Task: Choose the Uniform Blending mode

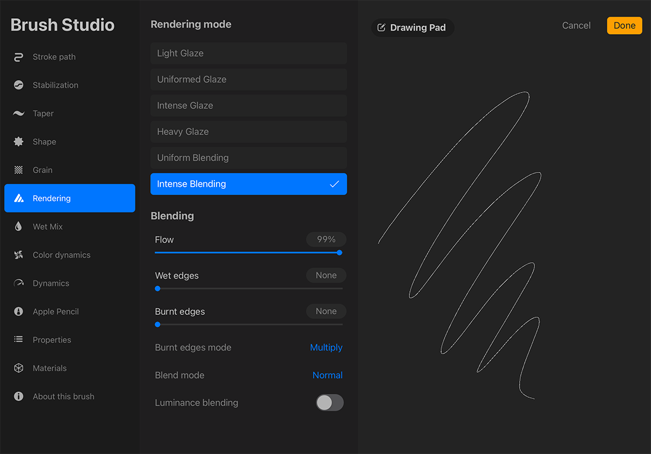Action: [248, 158]
